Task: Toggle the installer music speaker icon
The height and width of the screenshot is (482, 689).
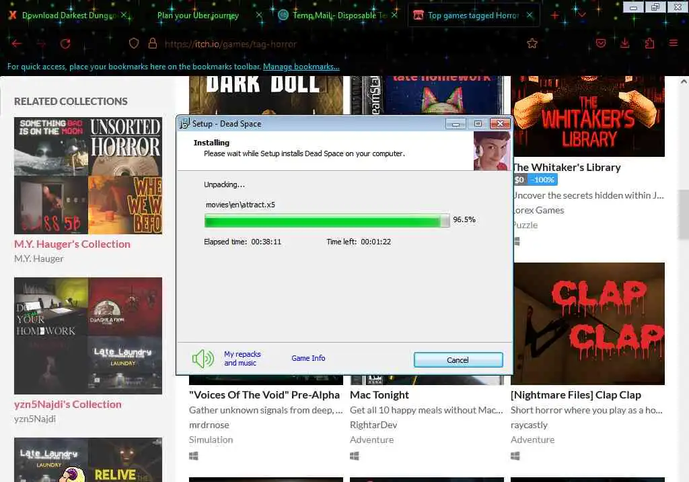Action: (x=203, y=359)
